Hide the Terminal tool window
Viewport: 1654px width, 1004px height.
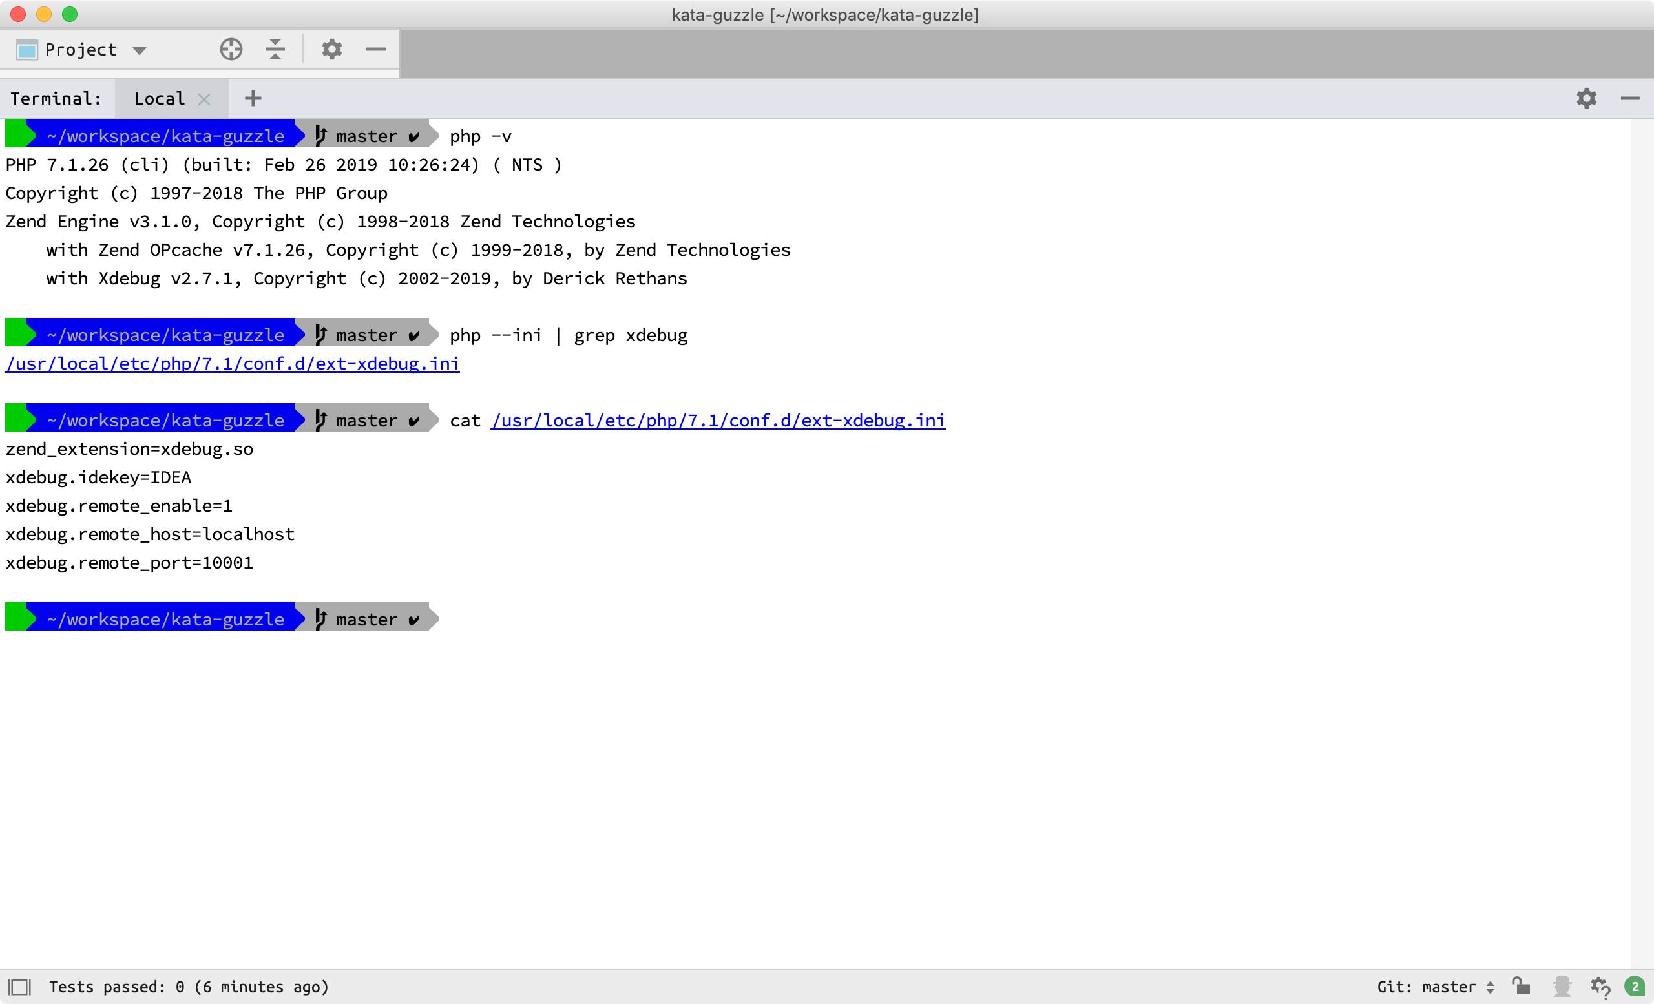coord(1630,99)
